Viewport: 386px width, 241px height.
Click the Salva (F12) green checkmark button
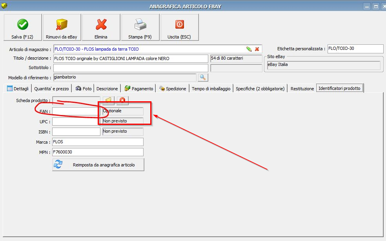click(x=23, y=27)
